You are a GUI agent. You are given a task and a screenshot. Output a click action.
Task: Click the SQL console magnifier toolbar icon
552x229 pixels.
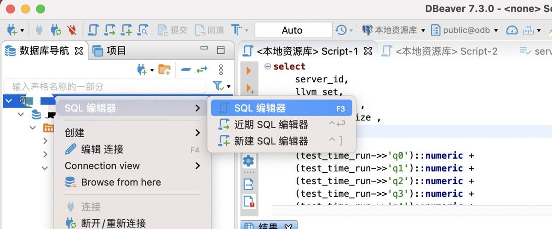tap(143, 30)
